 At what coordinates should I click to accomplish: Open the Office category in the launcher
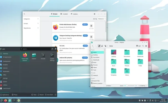click(x=10, y=75)
